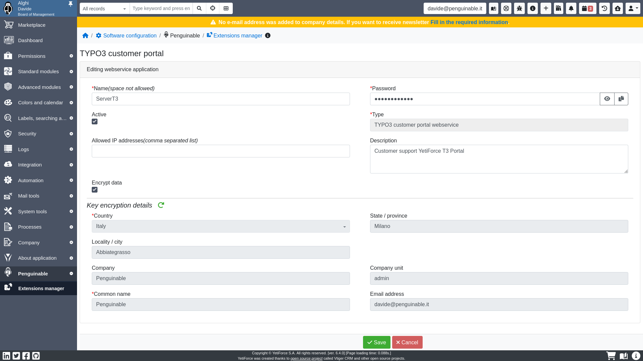Image resolution: width=643 pixels, height=361 pixels.
Task: Open the recent activity history icon
Action: [604, 8]
